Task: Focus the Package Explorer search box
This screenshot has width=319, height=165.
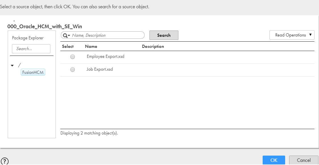Action: tap(31, 49)
